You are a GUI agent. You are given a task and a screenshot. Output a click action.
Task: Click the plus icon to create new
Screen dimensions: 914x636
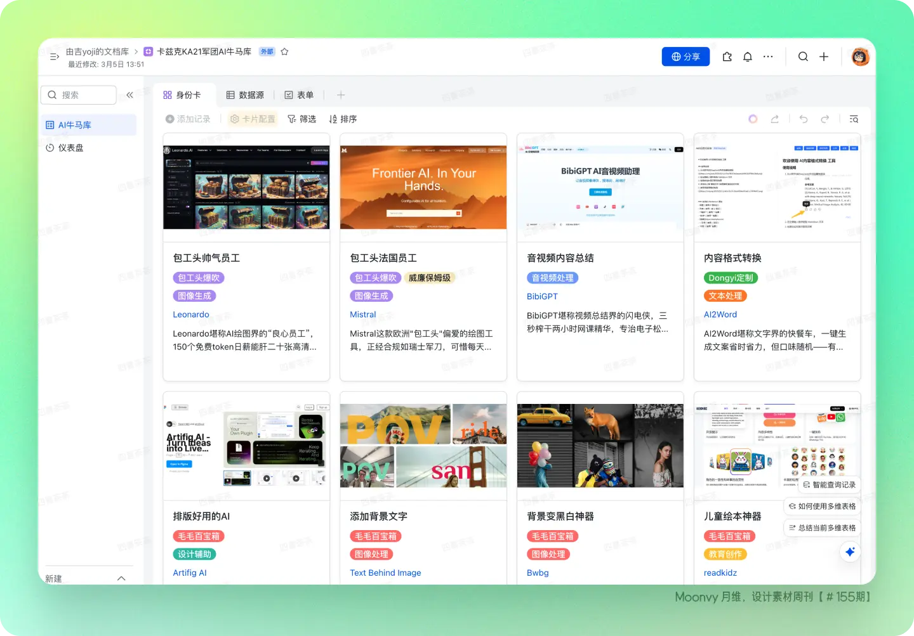824,56
